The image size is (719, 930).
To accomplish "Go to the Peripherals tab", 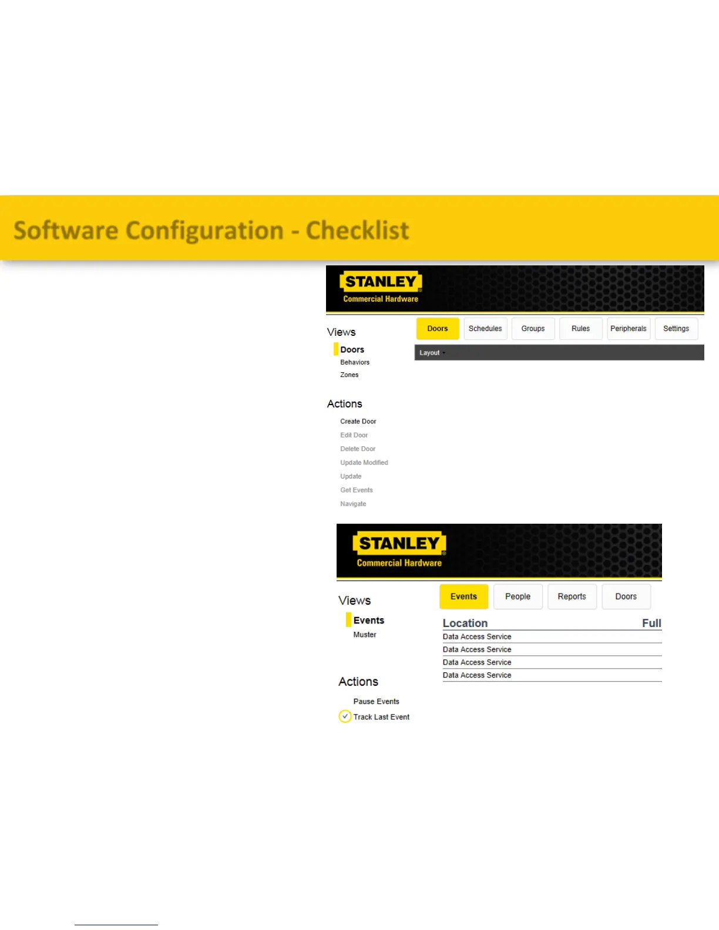I will tap(629, 329).
